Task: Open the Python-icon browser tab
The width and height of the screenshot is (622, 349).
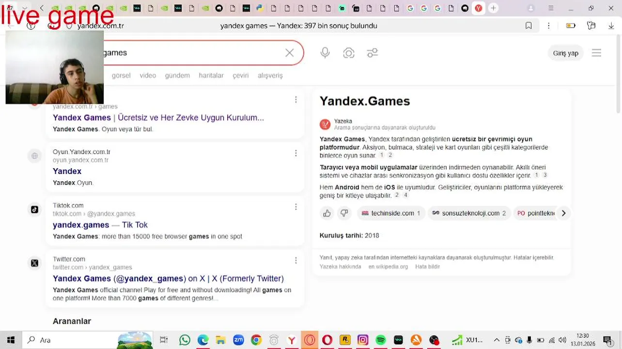Action: point(260,8)
